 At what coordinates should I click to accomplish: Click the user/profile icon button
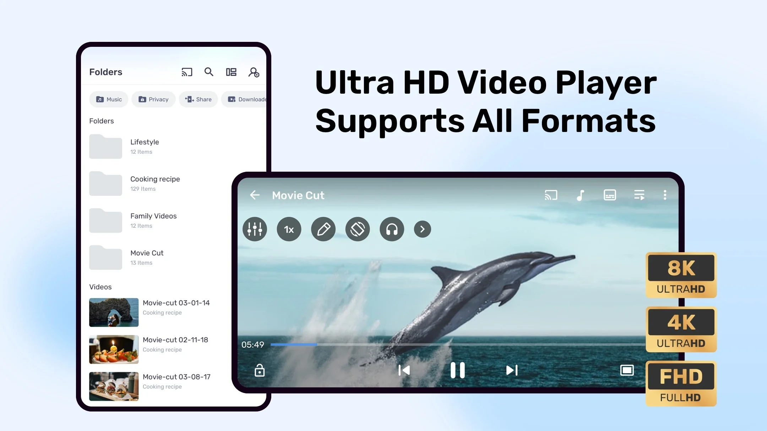coord(254,72)
